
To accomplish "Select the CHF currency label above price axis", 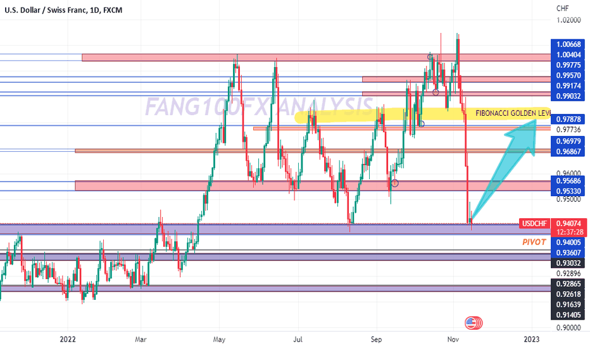I will point(563,8).
